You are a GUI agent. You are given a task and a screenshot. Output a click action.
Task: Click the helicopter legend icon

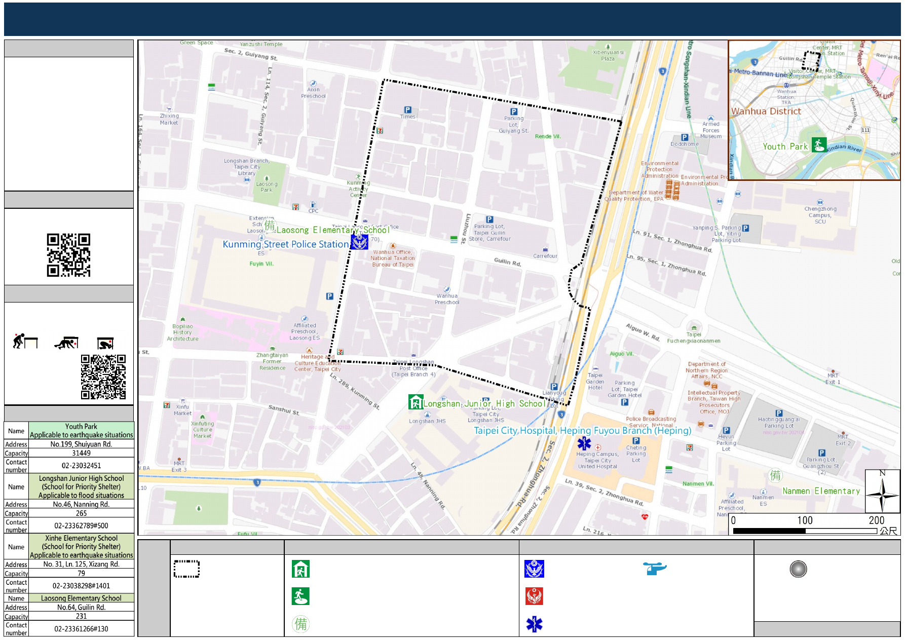click(x=655, y=569)
